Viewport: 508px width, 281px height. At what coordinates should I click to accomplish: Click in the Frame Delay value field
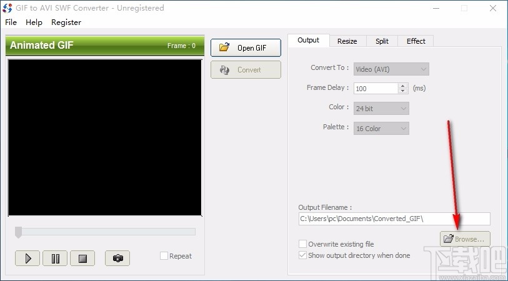[376, 89]
